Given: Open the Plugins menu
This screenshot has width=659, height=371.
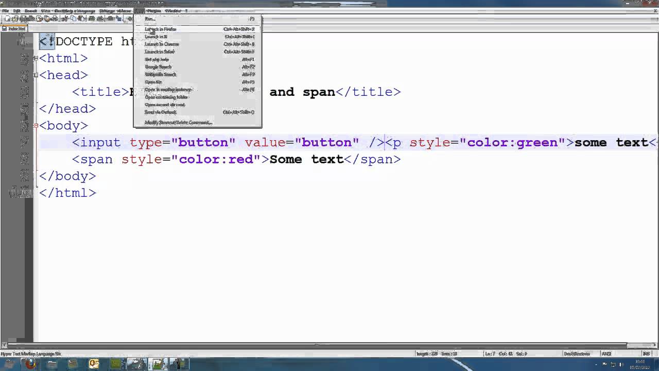Looking at the screenshot, I should point(153,11).
